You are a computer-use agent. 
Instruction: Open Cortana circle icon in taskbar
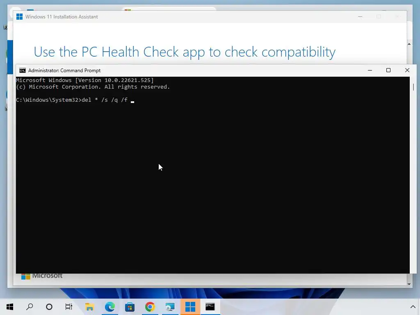[49, 307]
